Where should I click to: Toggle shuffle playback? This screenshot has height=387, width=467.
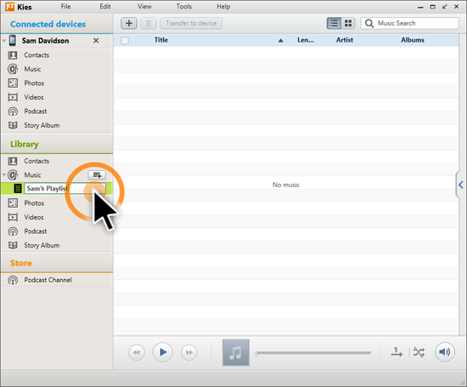coord(419,353)
